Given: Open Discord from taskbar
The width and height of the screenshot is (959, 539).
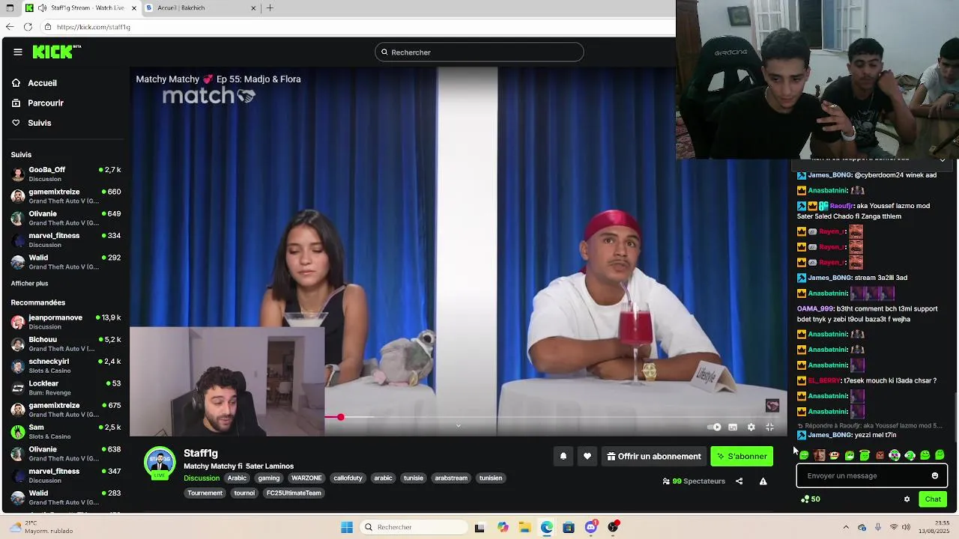Looking at the screenshot, I should [x=591, y=527].
